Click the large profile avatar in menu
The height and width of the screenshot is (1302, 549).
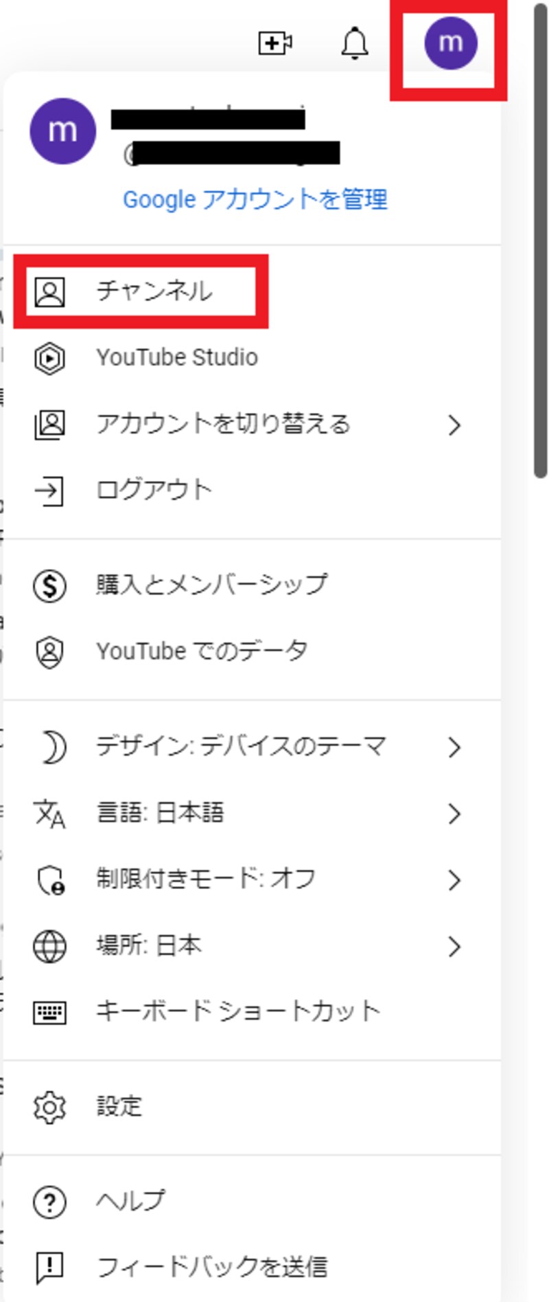pos(62,131)
